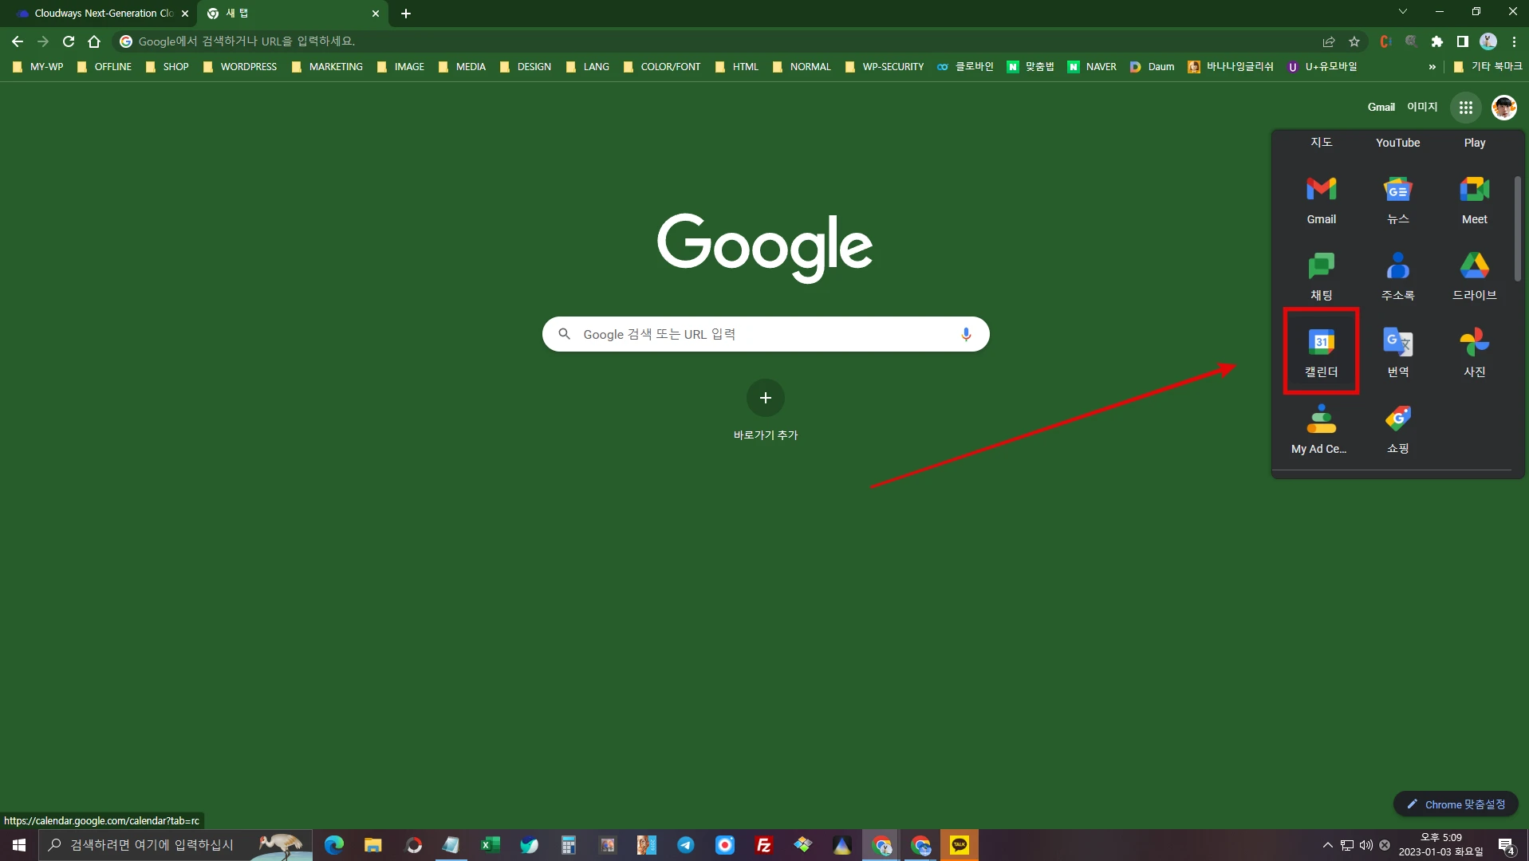Viewport: 1529px width, 861px height.
Task: Open Chrome three-dot menu
Action: [1513, 41]
